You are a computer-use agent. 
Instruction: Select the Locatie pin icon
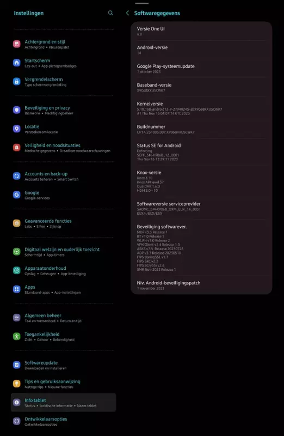[x=17, y=129]
